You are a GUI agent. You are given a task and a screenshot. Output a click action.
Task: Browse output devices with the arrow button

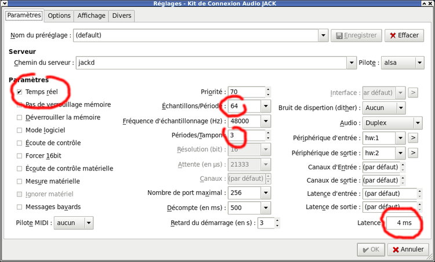pyautogui.click(x=413, y=152)
